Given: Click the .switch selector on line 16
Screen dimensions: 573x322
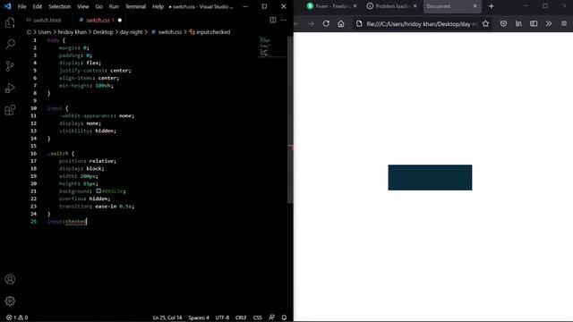Looking at the screenshot, I should pyautogui.click(x=58, y=153).
